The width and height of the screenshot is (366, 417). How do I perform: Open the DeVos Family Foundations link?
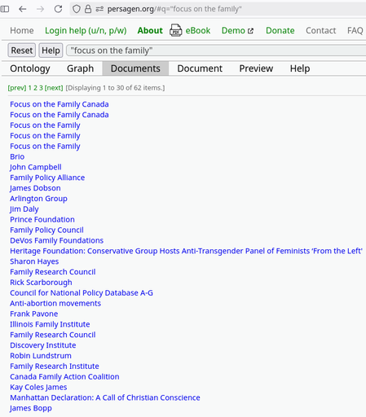pos(57,240)
